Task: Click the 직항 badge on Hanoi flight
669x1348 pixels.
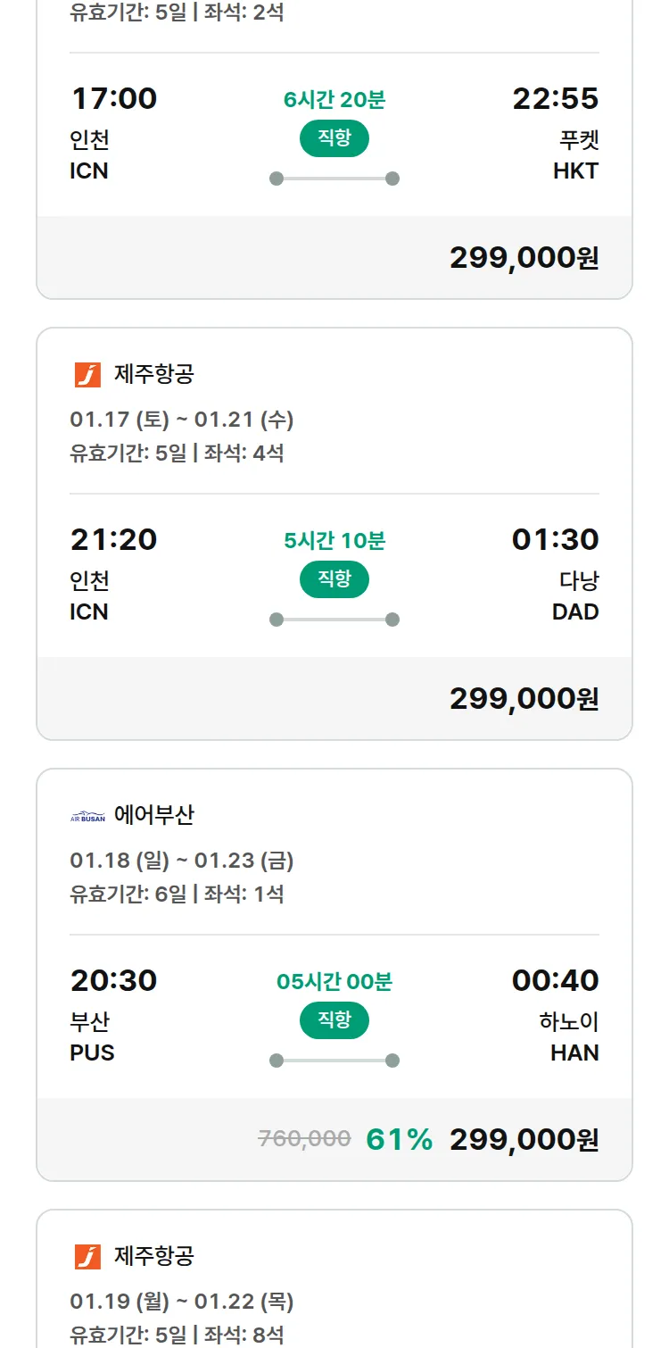Action: point(334,1020)
